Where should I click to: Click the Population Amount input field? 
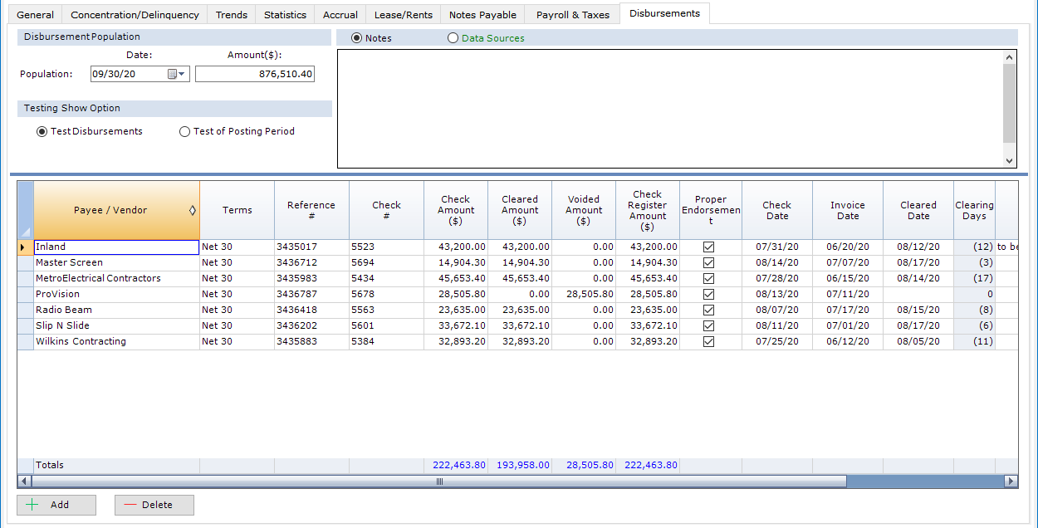point(255,74)
